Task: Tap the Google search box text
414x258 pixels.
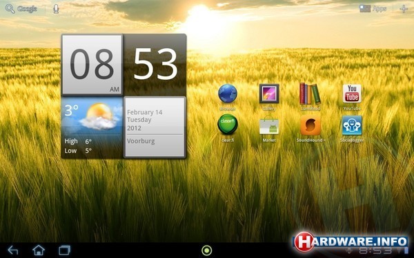Action: (x=27, y=9)
